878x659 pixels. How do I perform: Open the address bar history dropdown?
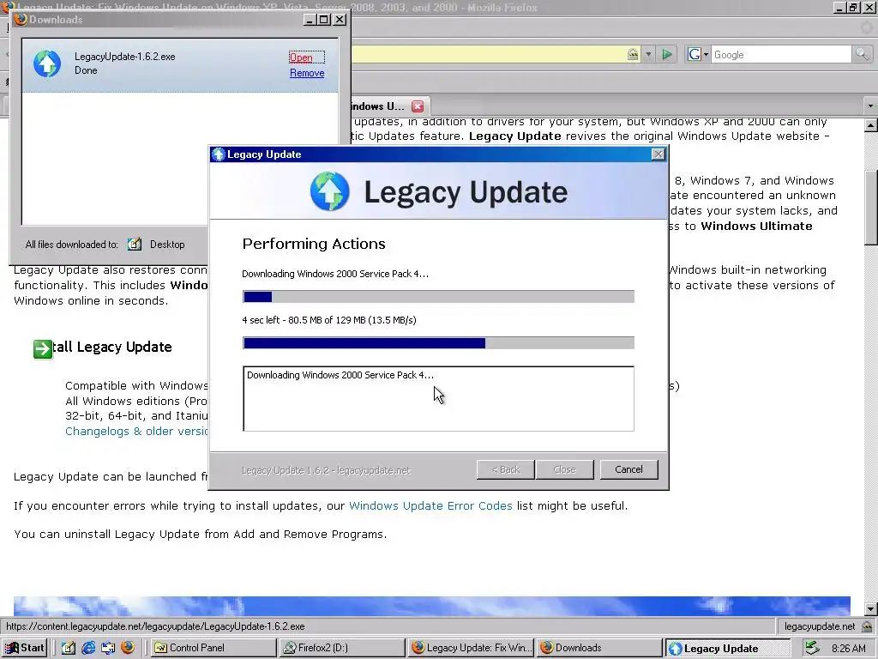click(648, 54)
